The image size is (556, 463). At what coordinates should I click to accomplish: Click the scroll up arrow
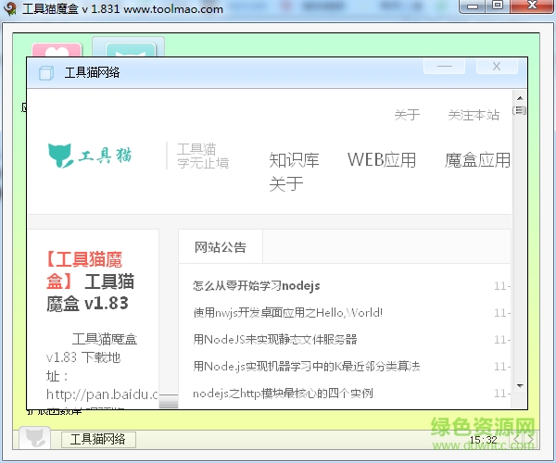(x=520, y=98)
